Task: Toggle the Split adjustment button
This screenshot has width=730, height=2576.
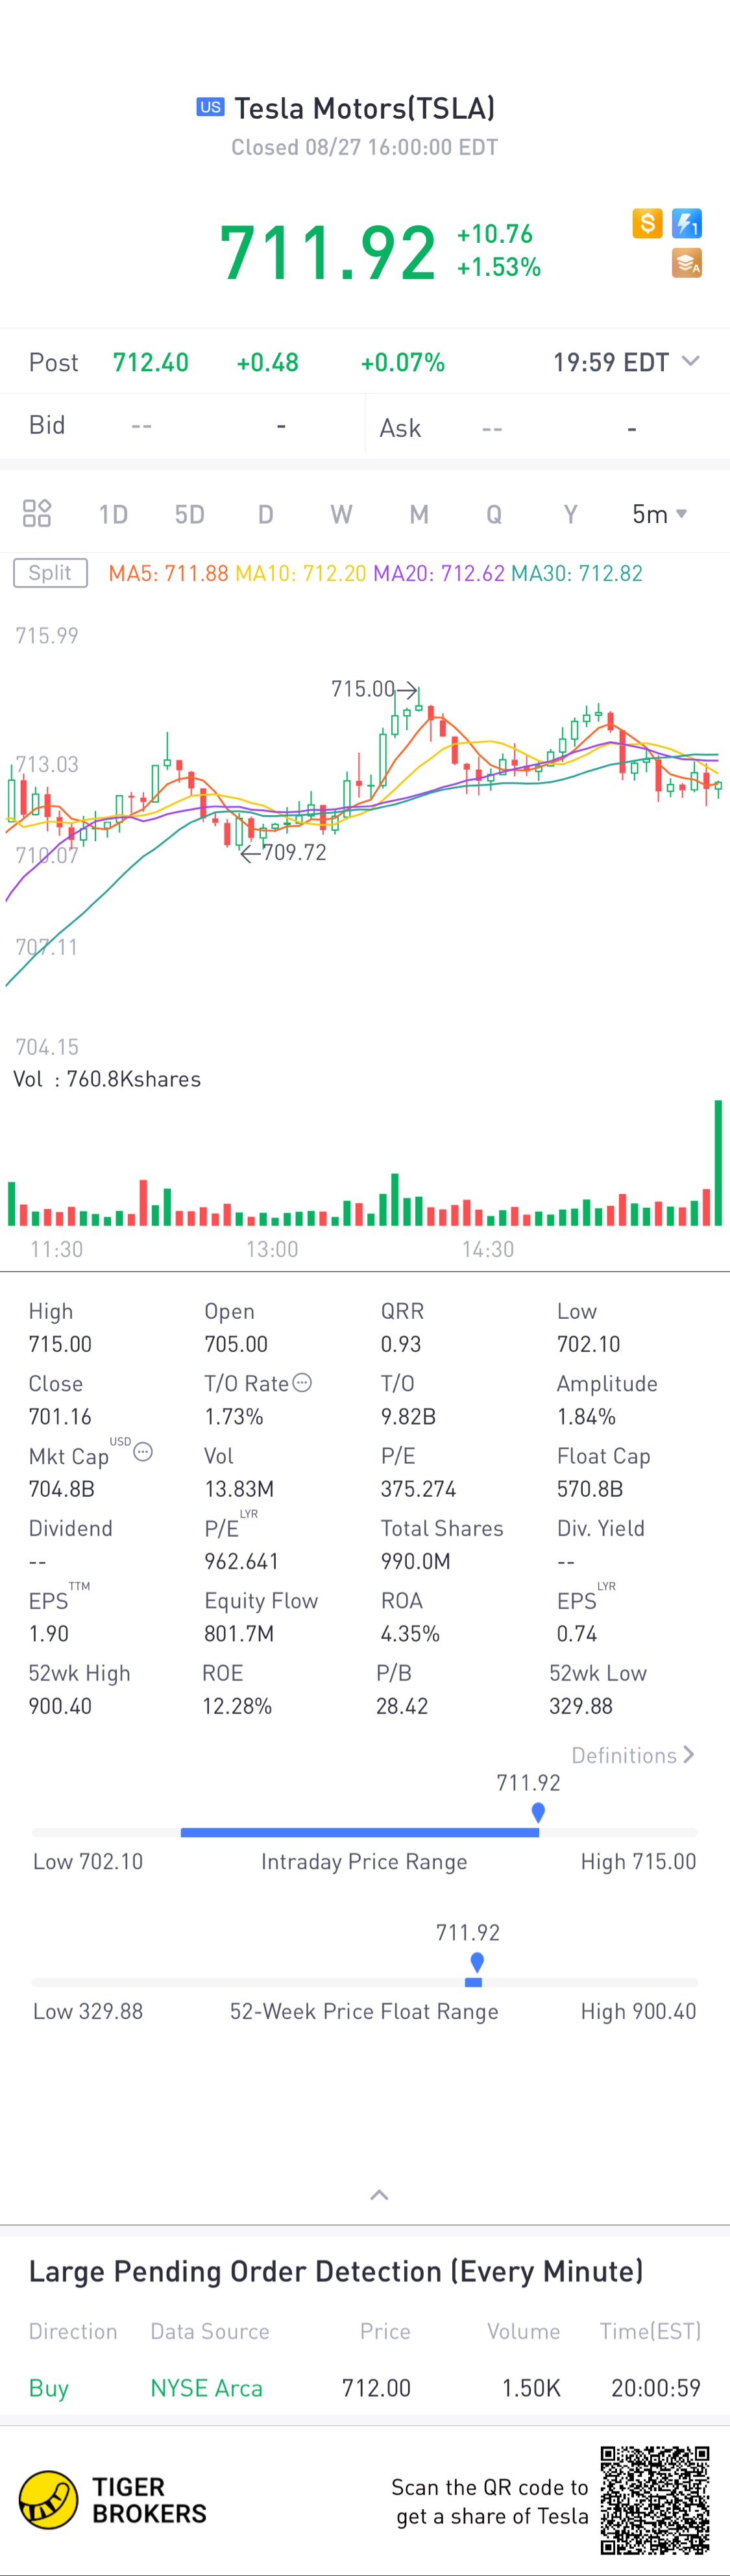Action: 50,573
